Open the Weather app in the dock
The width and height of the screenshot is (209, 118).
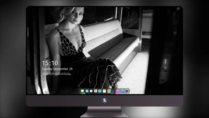coord(87,91)
